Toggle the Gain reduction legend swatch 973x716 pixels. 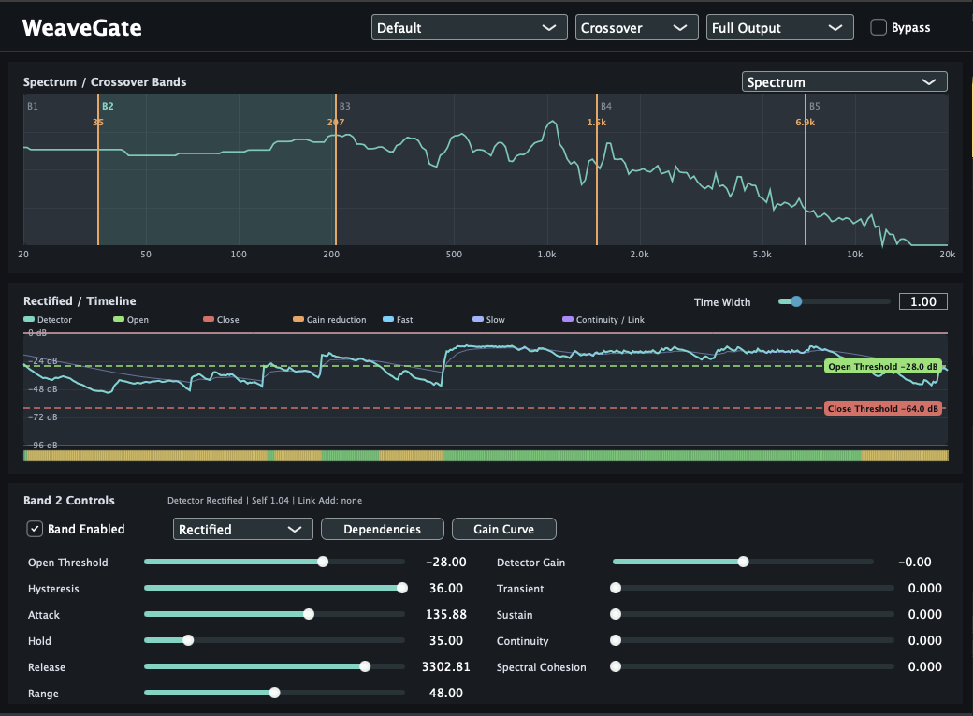298,319
